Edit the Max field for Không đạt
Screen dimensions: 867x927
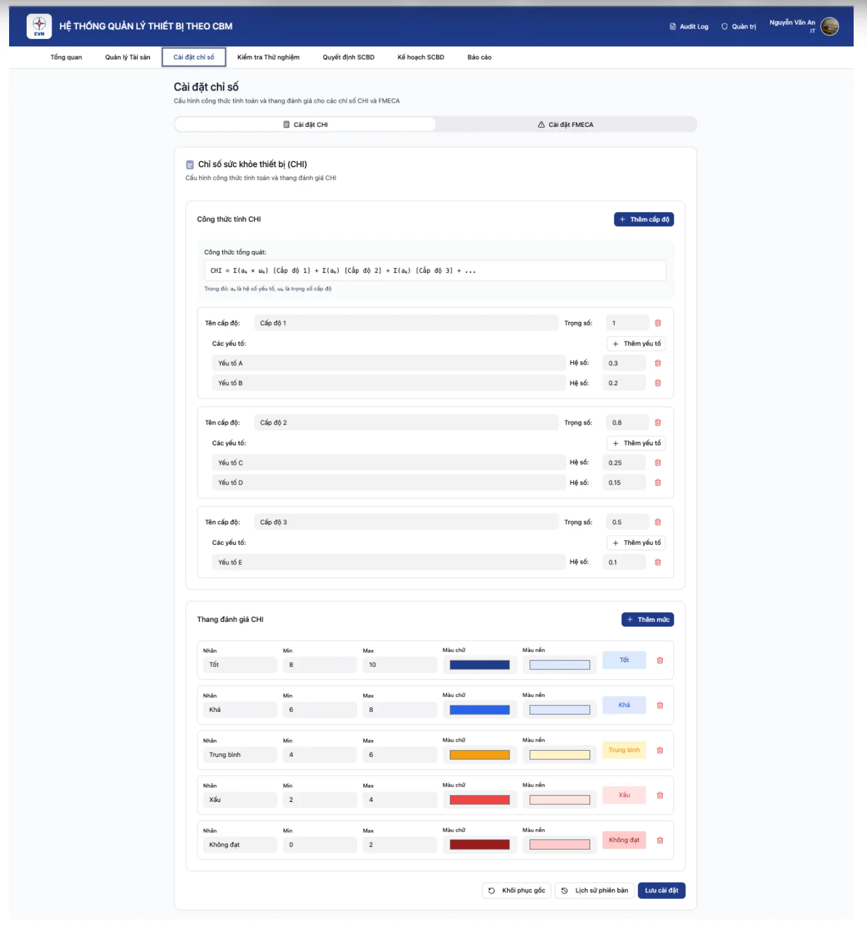click(x=400, y=845)
